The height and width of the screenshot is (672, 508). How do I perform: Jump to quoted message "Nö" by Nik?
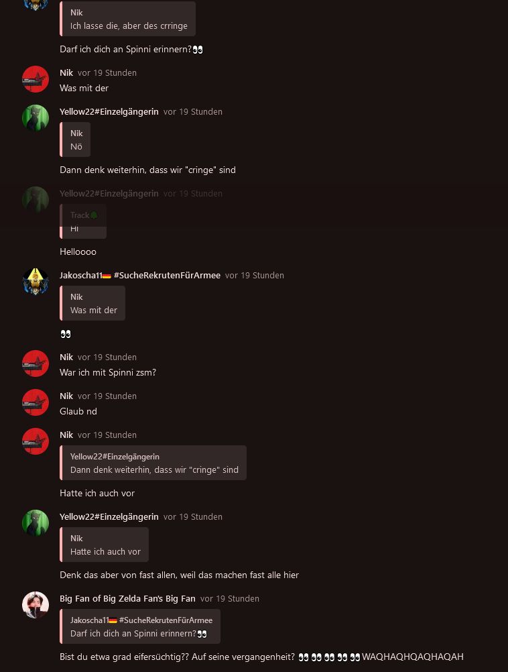tap(75, 139)
